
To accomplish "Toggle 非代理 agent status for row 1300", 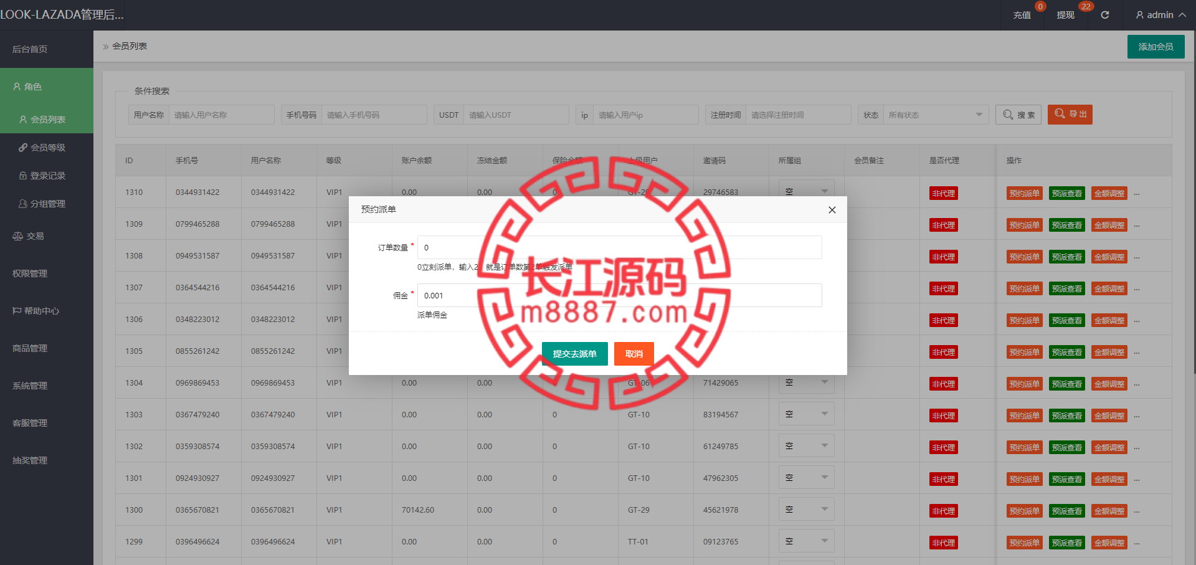I will click(943, 511).
